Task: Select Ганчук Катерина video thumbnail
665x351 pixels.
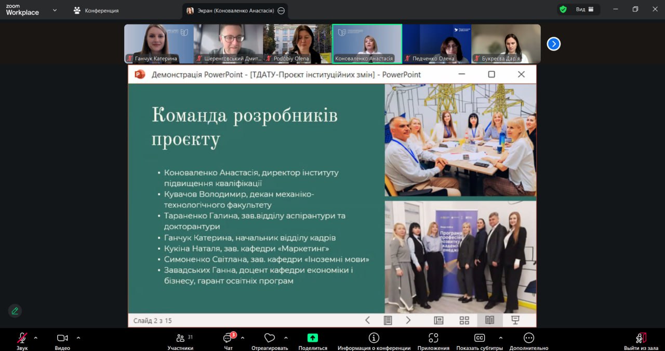Action: pyautogui.click(x=159, y=44)
